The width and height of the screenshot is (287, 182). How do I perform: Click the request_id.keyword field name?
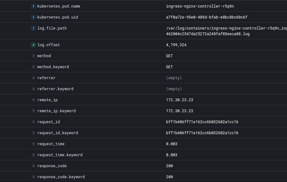58,133
